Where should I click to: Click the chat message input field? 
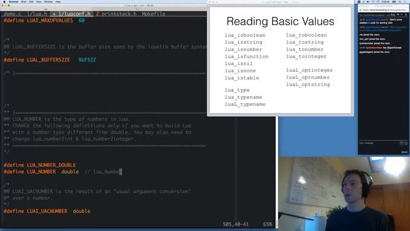tap(379, 143)
